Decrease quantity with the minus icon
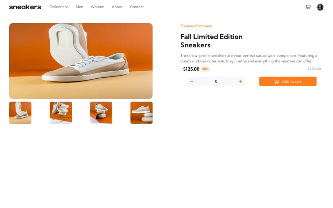The height and width of the screenshot is (208, 333). tap(192, 81)
